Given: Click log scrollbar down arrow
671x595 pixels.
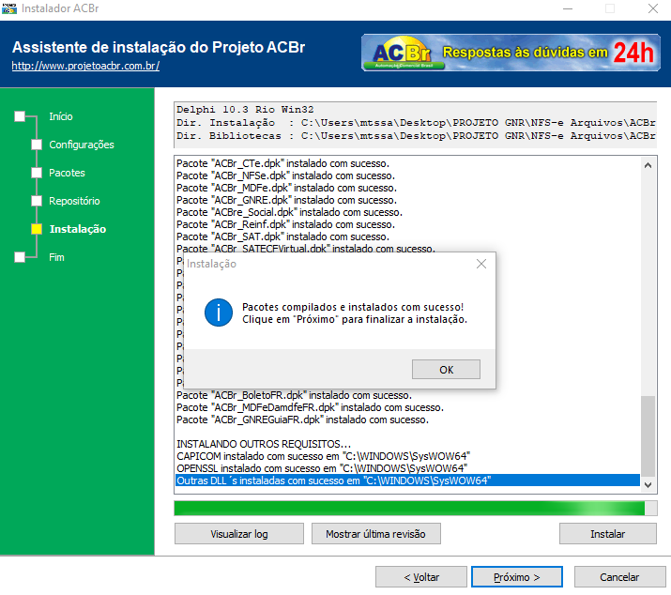Looking at the screenshot, I should [x=648, y=484].
